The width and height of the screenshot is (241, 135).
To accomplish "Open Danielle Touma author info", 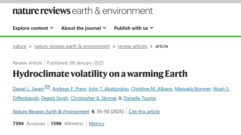I will tap(139, 98).
